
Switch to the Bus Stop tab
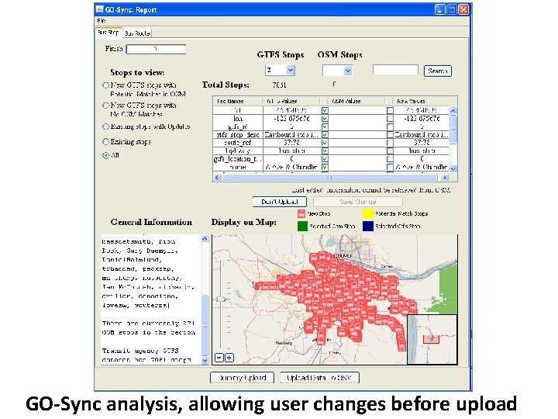point(108,33)
